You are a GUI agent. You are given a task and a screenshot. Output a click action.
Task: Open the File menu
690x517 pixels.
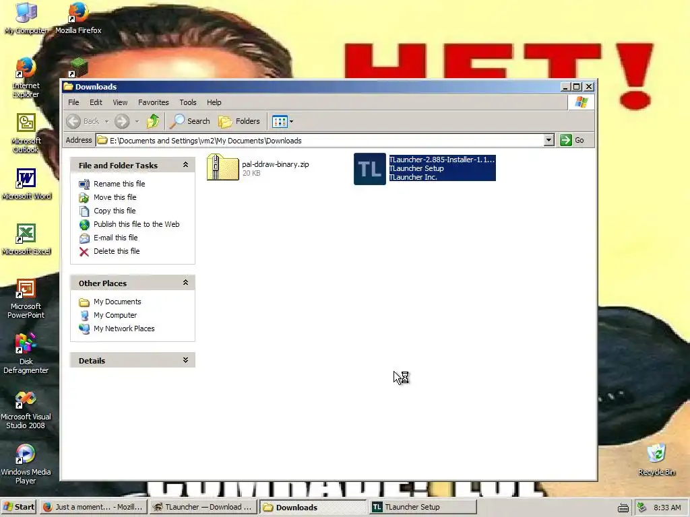tap(73, 102)
